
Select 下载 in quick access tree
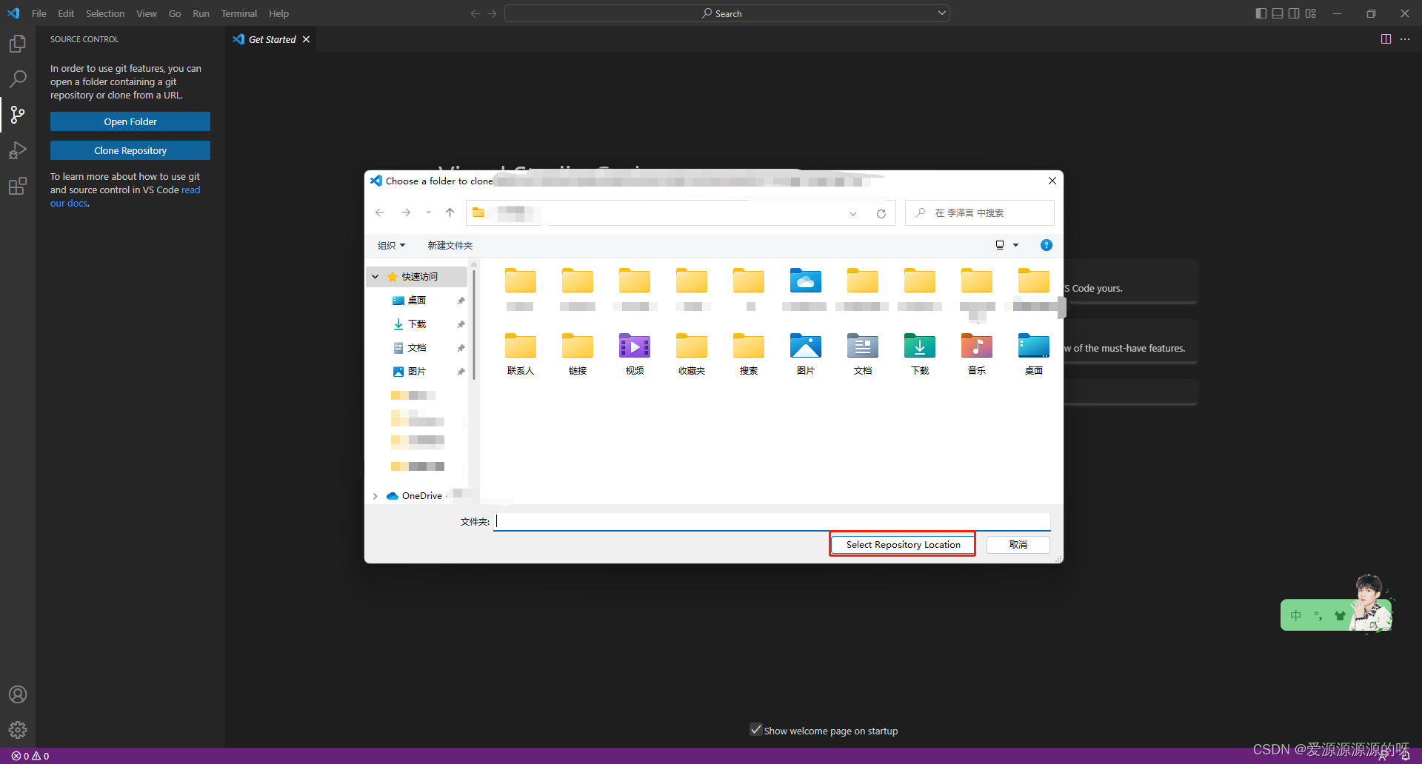tap(417, 324)
